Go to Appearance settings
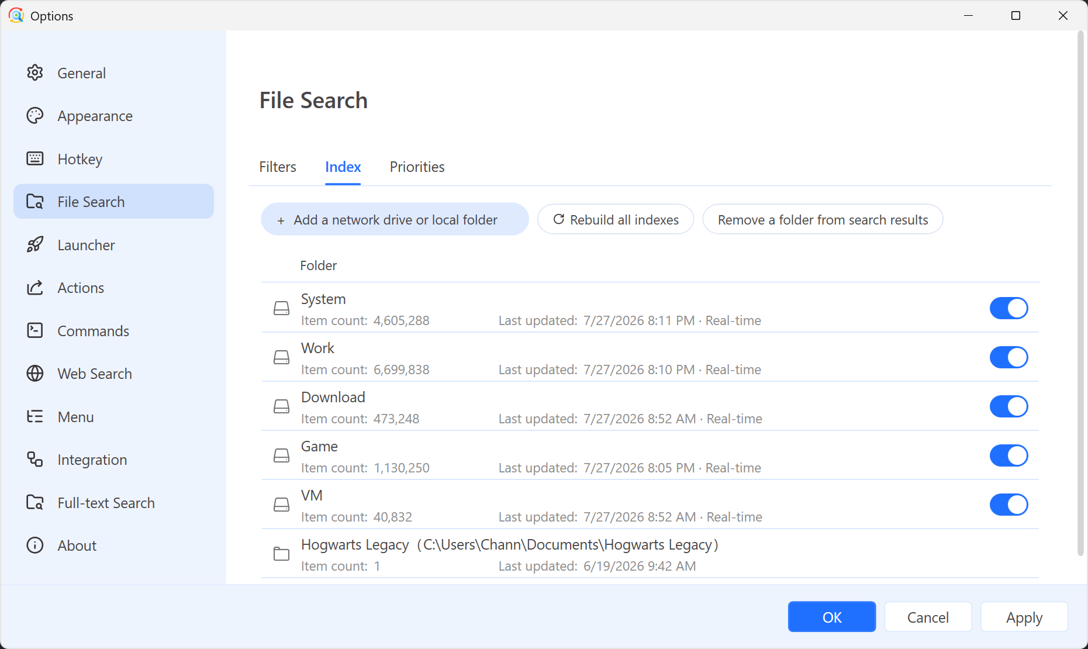 113,116
